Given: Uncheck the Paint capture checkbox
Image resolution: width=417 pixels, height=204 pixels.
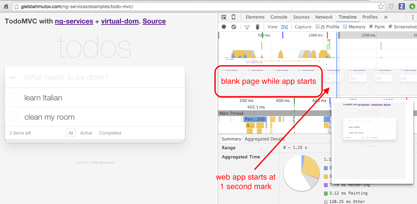Looking at the screenshot, I should [x=371, y=27].
